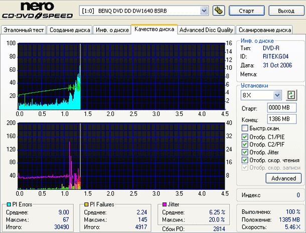This screenshot has height=233, width=306.
Task: Toggle the Отобр. C2/PIF checkbox
Action: click(x=245, y=145)
